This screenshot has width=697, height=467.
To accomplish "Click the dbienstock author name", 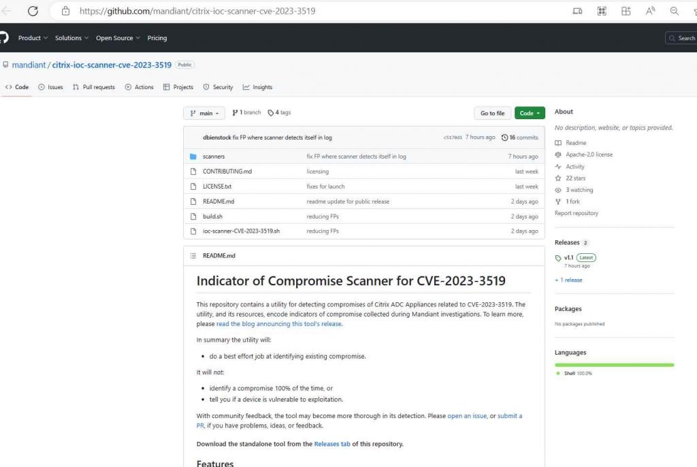I will tap(217, 138).
